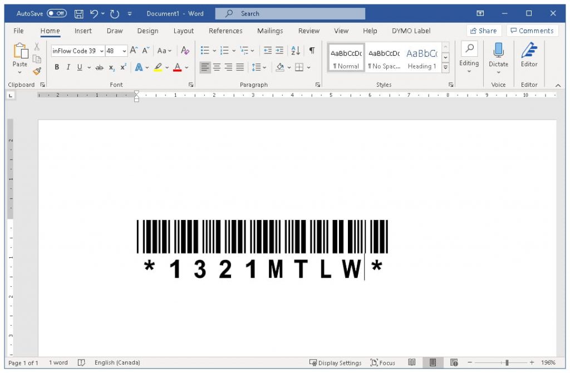Toggle subscript formatting
This screenshot has width=570, height=373.
(x=111, y=67)
